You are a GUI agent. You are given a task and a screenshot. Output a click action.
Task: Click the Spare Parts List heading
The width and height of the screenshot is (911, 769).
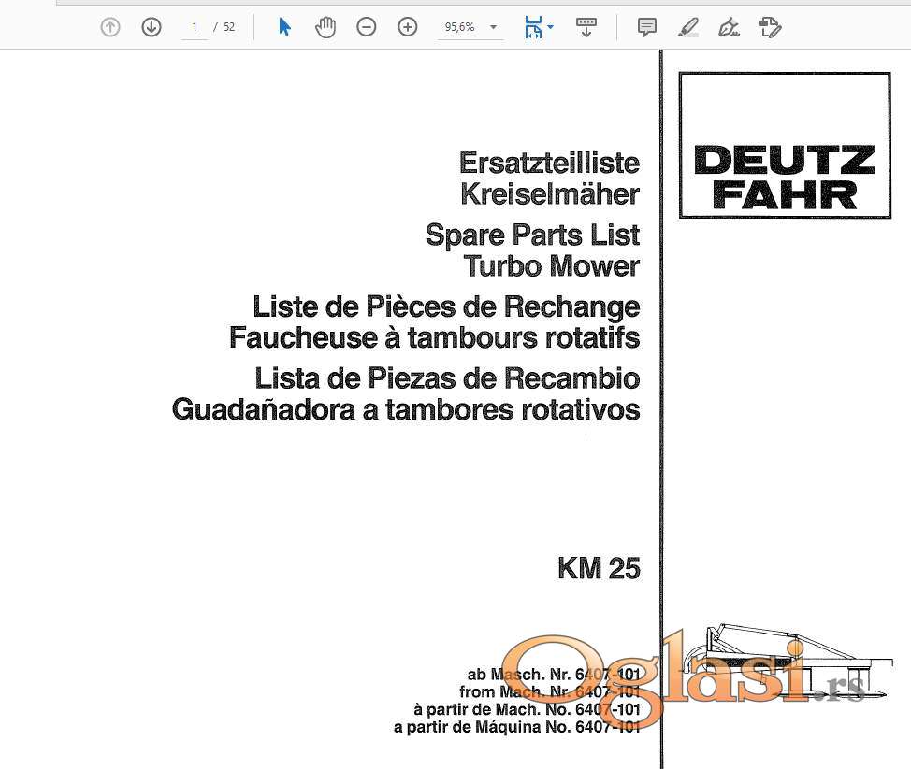tap(533, 235)
